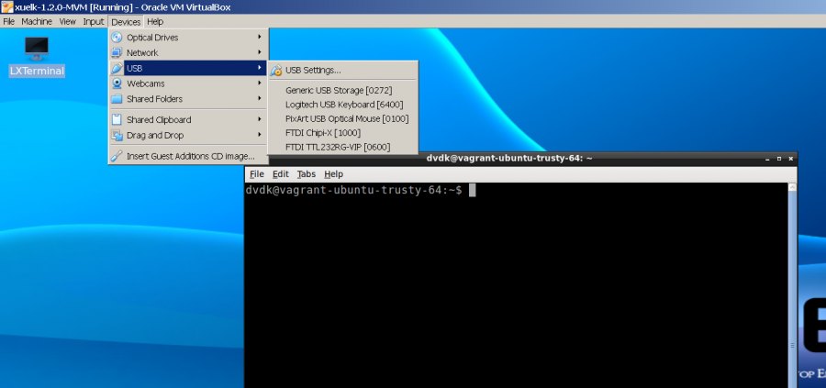Expand the Optical Drives submenu arrow

260,38
